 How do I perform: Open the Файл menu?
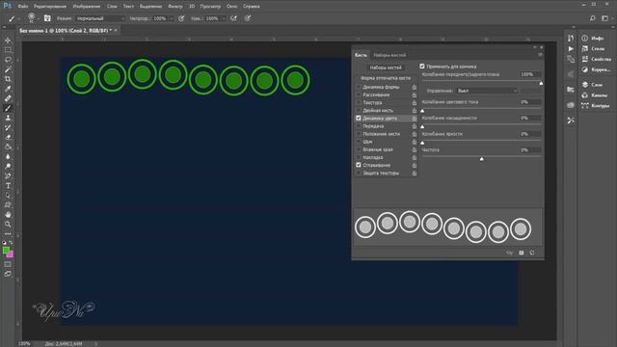tap(22, 7)
